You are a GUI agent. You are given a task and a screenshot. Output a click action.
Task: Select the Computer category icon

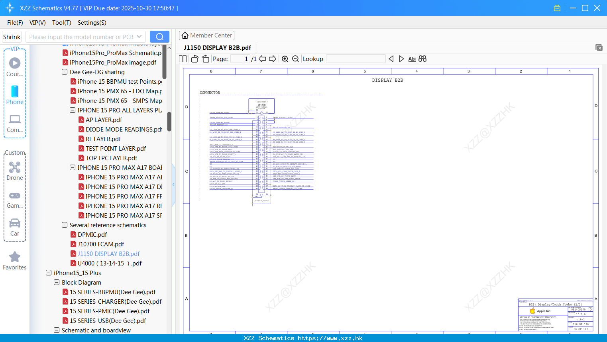coord(15,119)
